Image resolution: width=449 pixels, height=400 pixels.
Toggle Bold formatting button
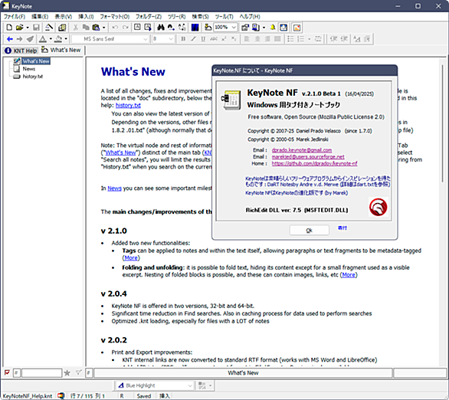pos(183,39)
